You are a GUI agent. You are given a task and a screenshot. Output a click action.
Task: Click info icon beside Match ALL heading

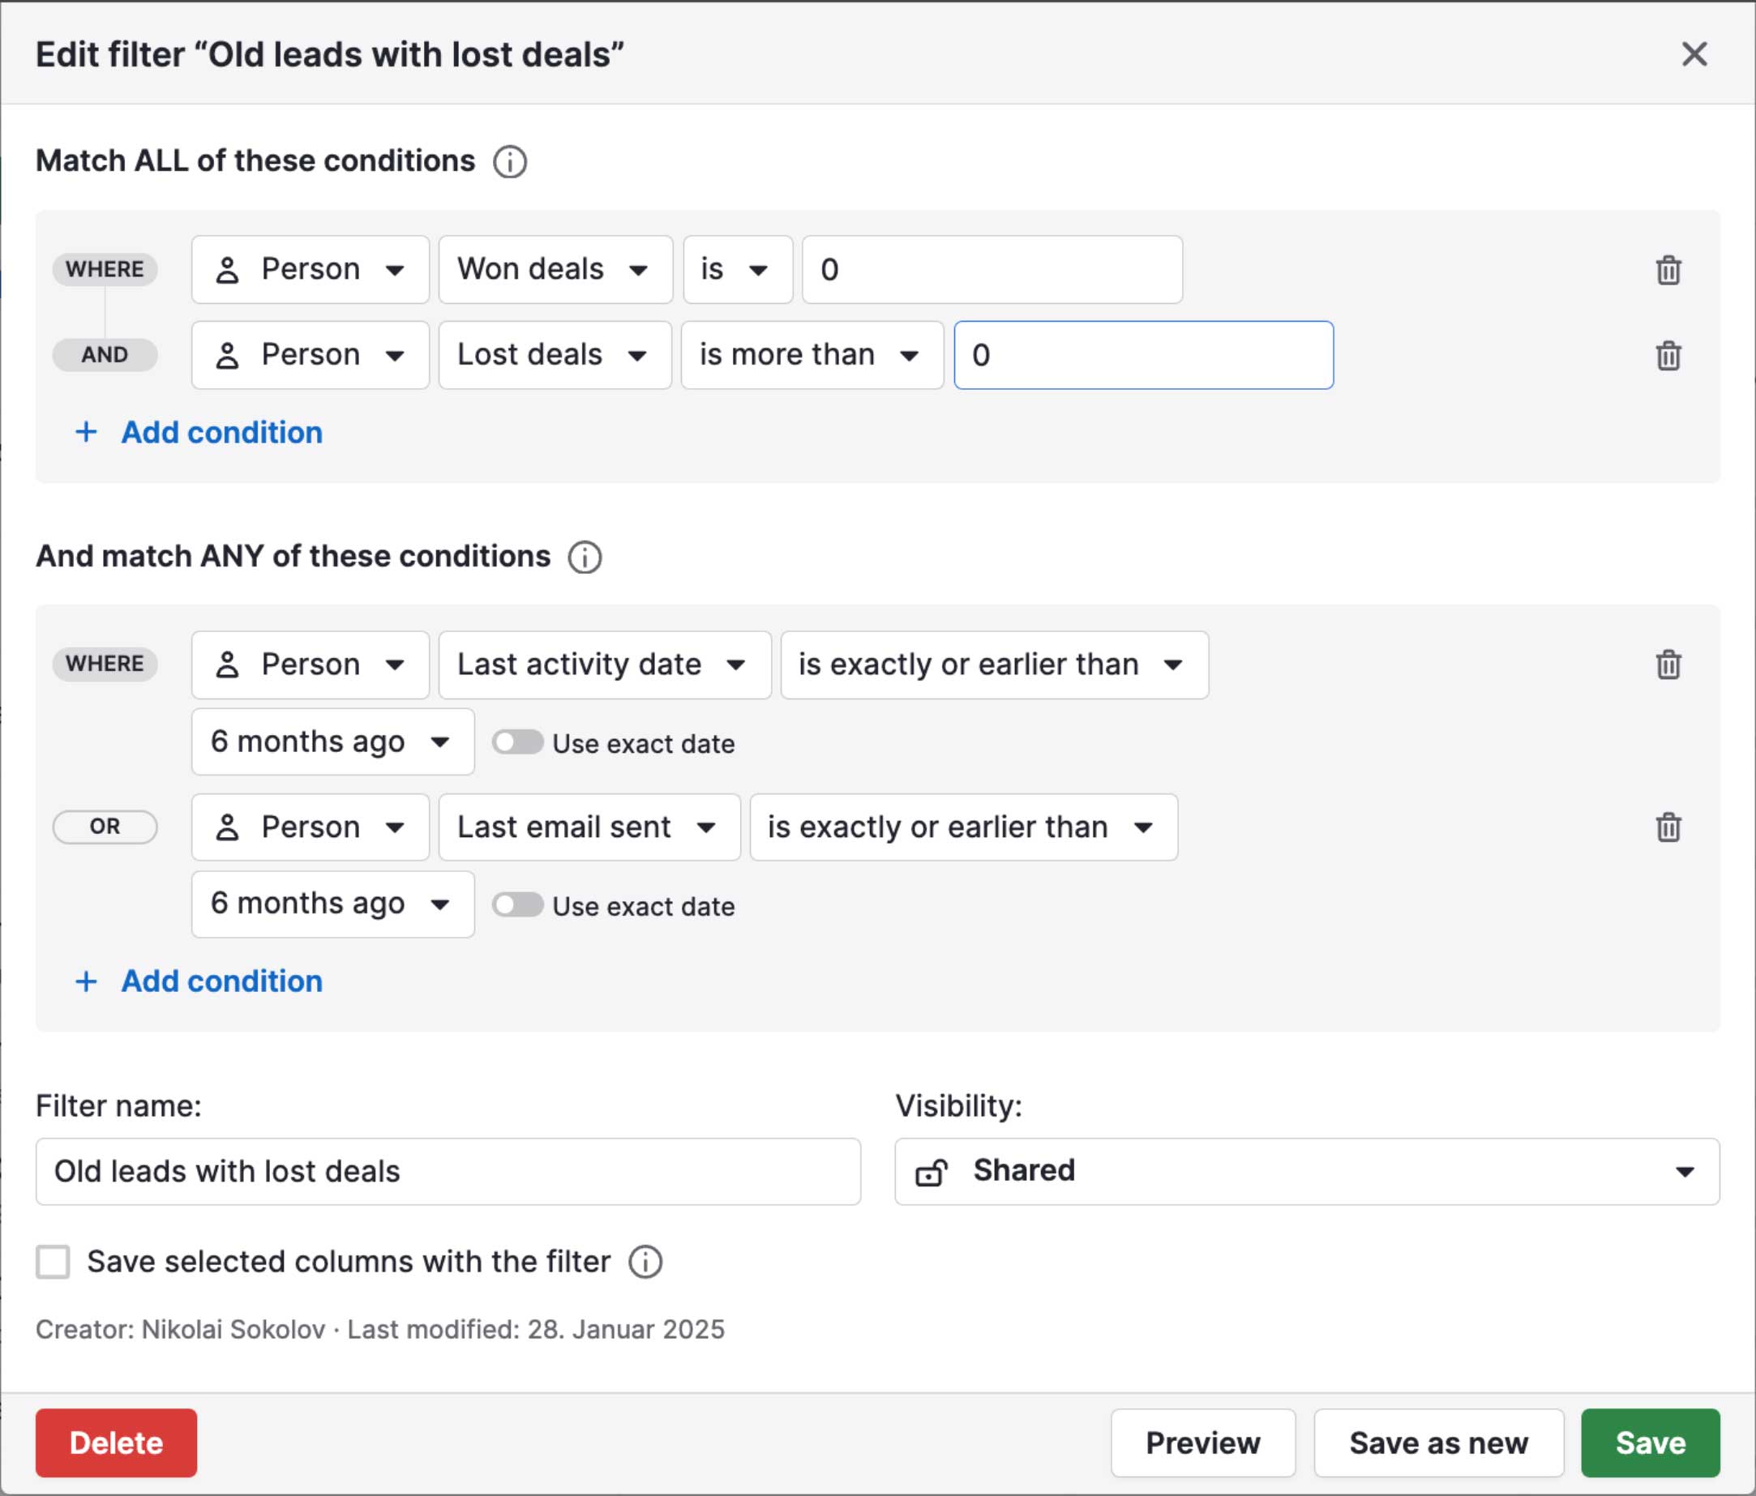click(x=509, y=161)
